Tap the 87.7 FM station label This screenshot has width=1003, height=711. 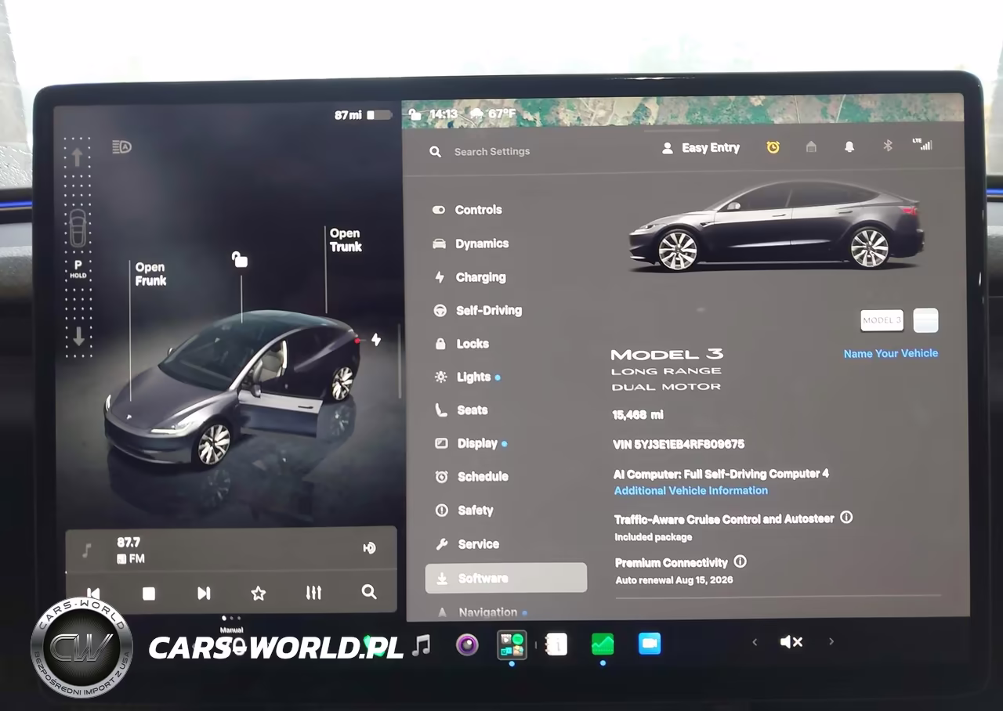click(x=130, y=550)
